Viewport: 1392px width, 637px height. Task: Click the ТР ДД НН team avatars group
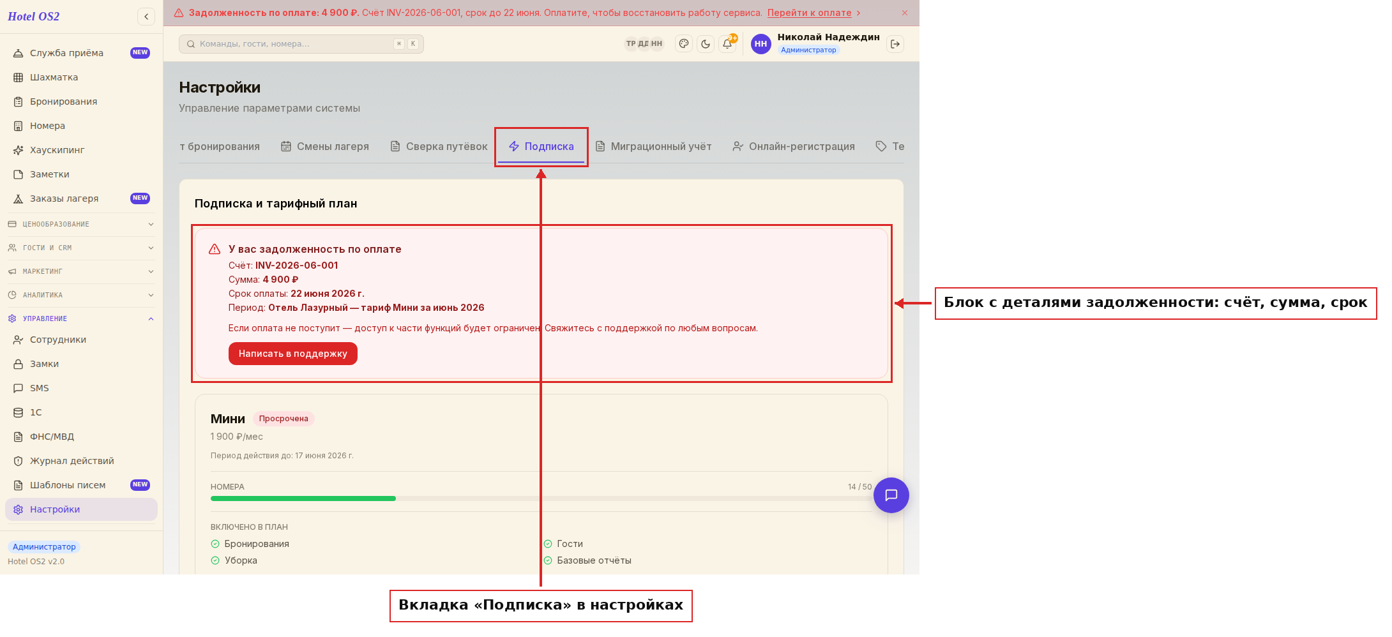[644, 44]
